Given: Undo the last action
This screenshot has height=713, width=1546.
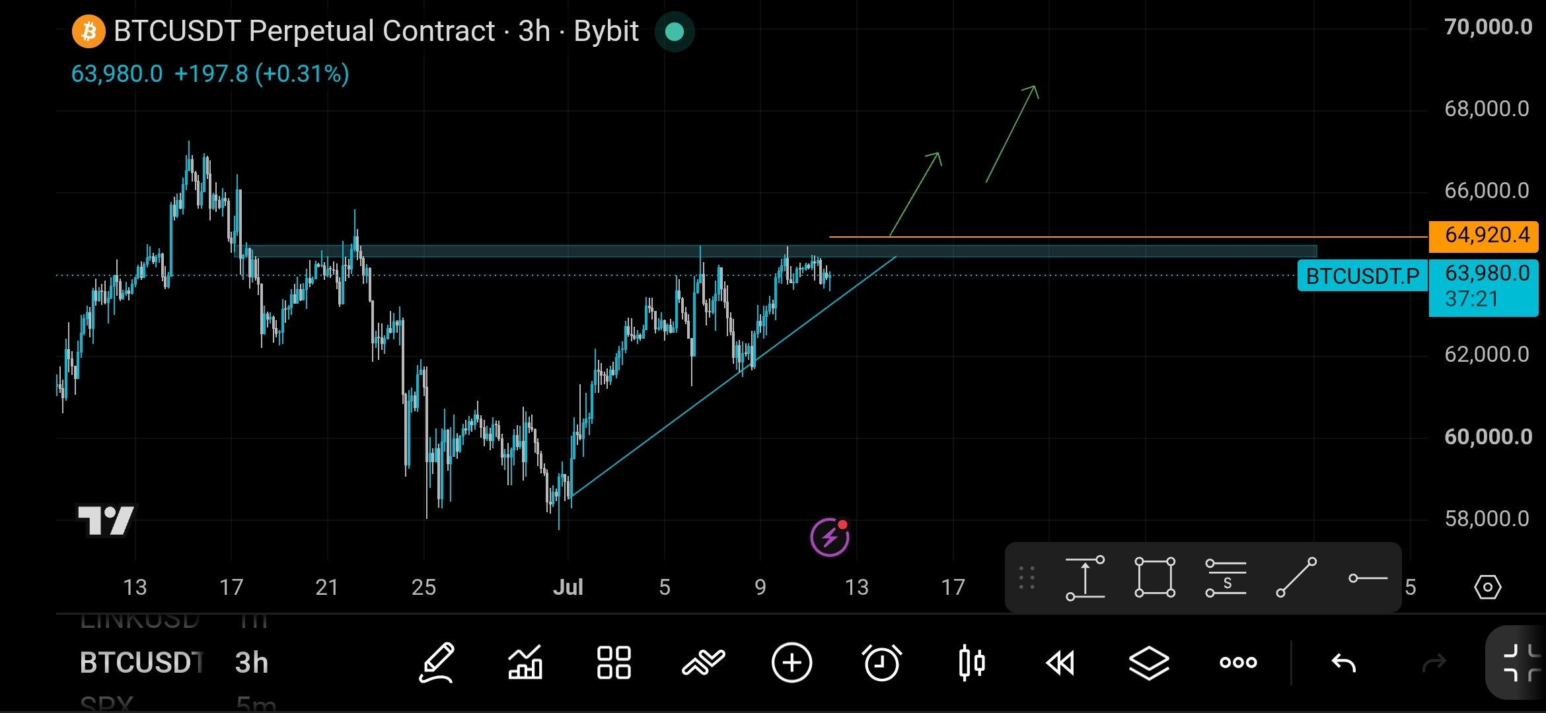Looking at the screenshot, I should [1344, 662].
